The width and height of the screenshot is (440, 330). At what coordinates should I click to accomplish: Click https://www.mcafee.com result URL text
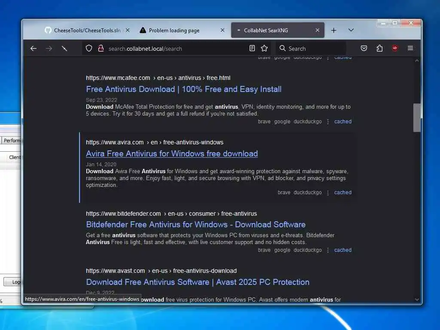point(118,78)
